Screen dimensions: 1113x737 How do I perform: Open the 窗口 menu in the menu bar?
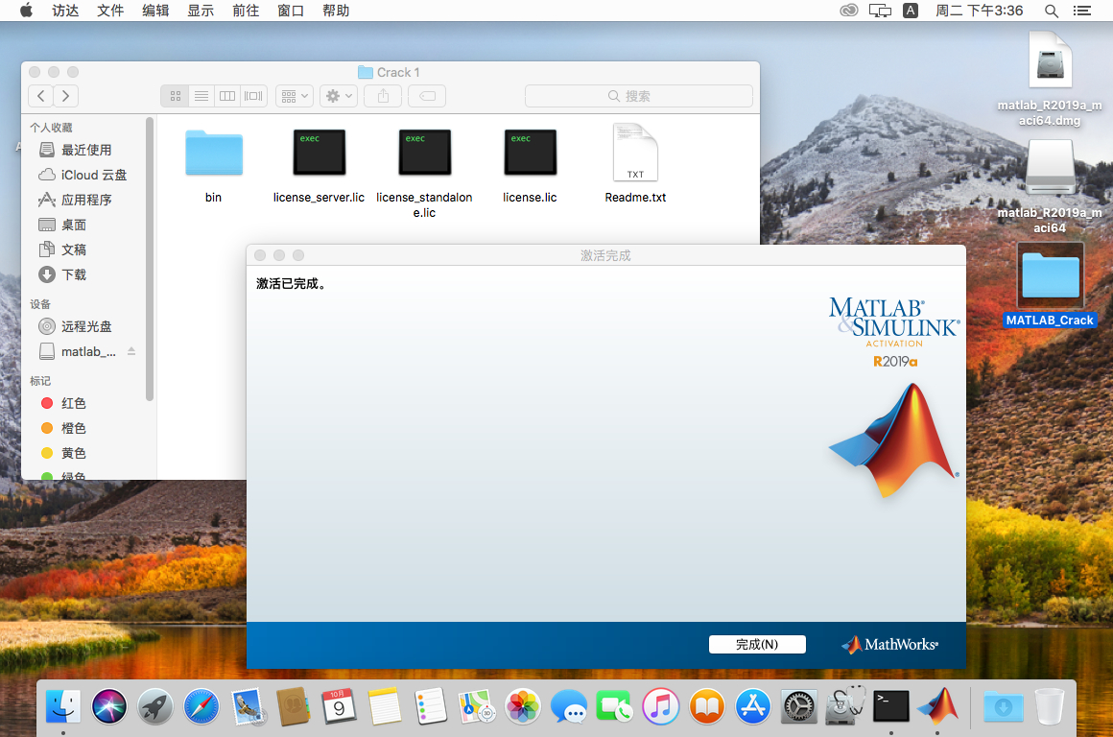(290, 11)
